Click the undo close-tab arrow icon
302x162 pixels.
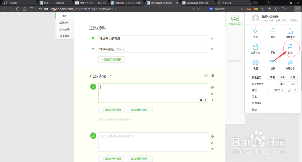click(x=283, y=9)
